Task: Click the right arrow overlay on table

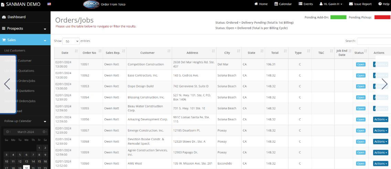Action: 384,84
